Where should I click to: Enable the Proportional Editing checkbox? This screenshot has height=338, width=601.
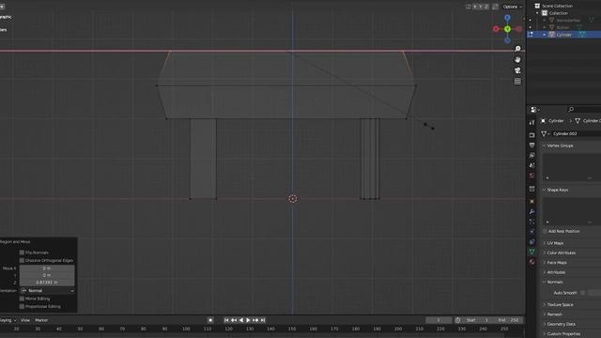click(22, 306)
